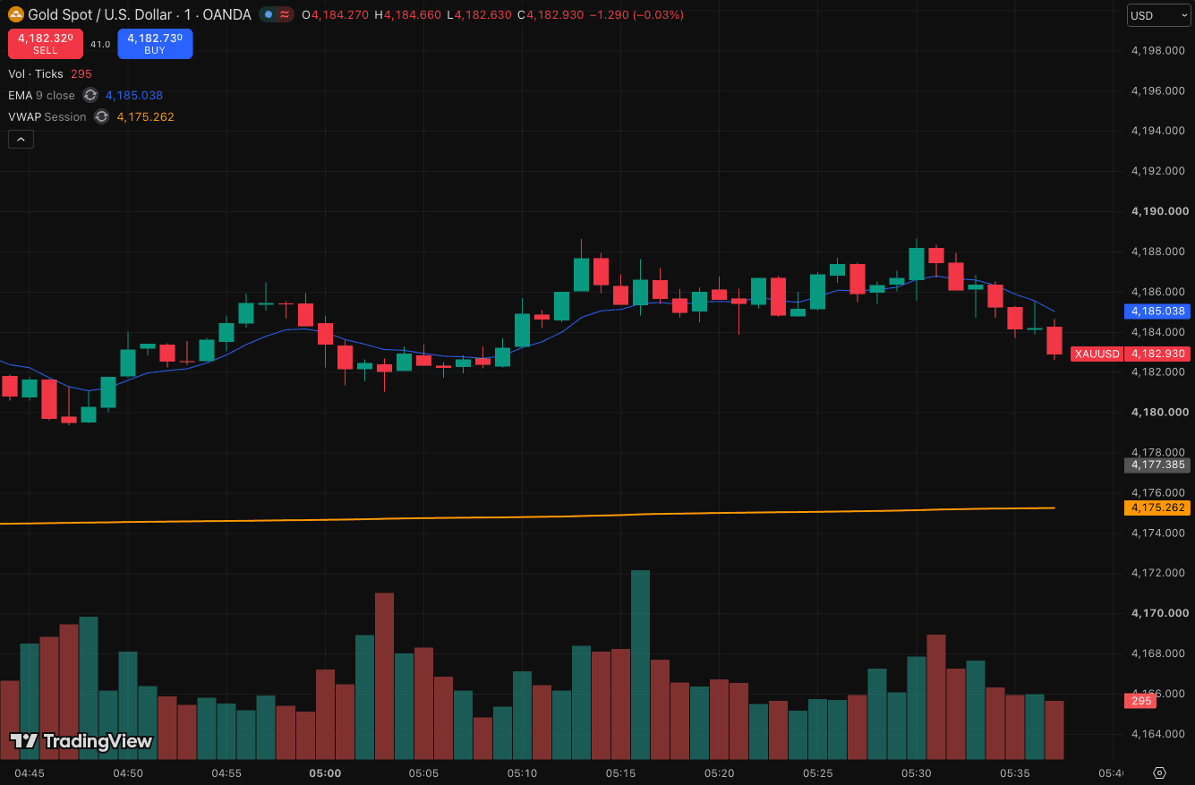Click the tallest green volume bar

(x=640, y=664)
